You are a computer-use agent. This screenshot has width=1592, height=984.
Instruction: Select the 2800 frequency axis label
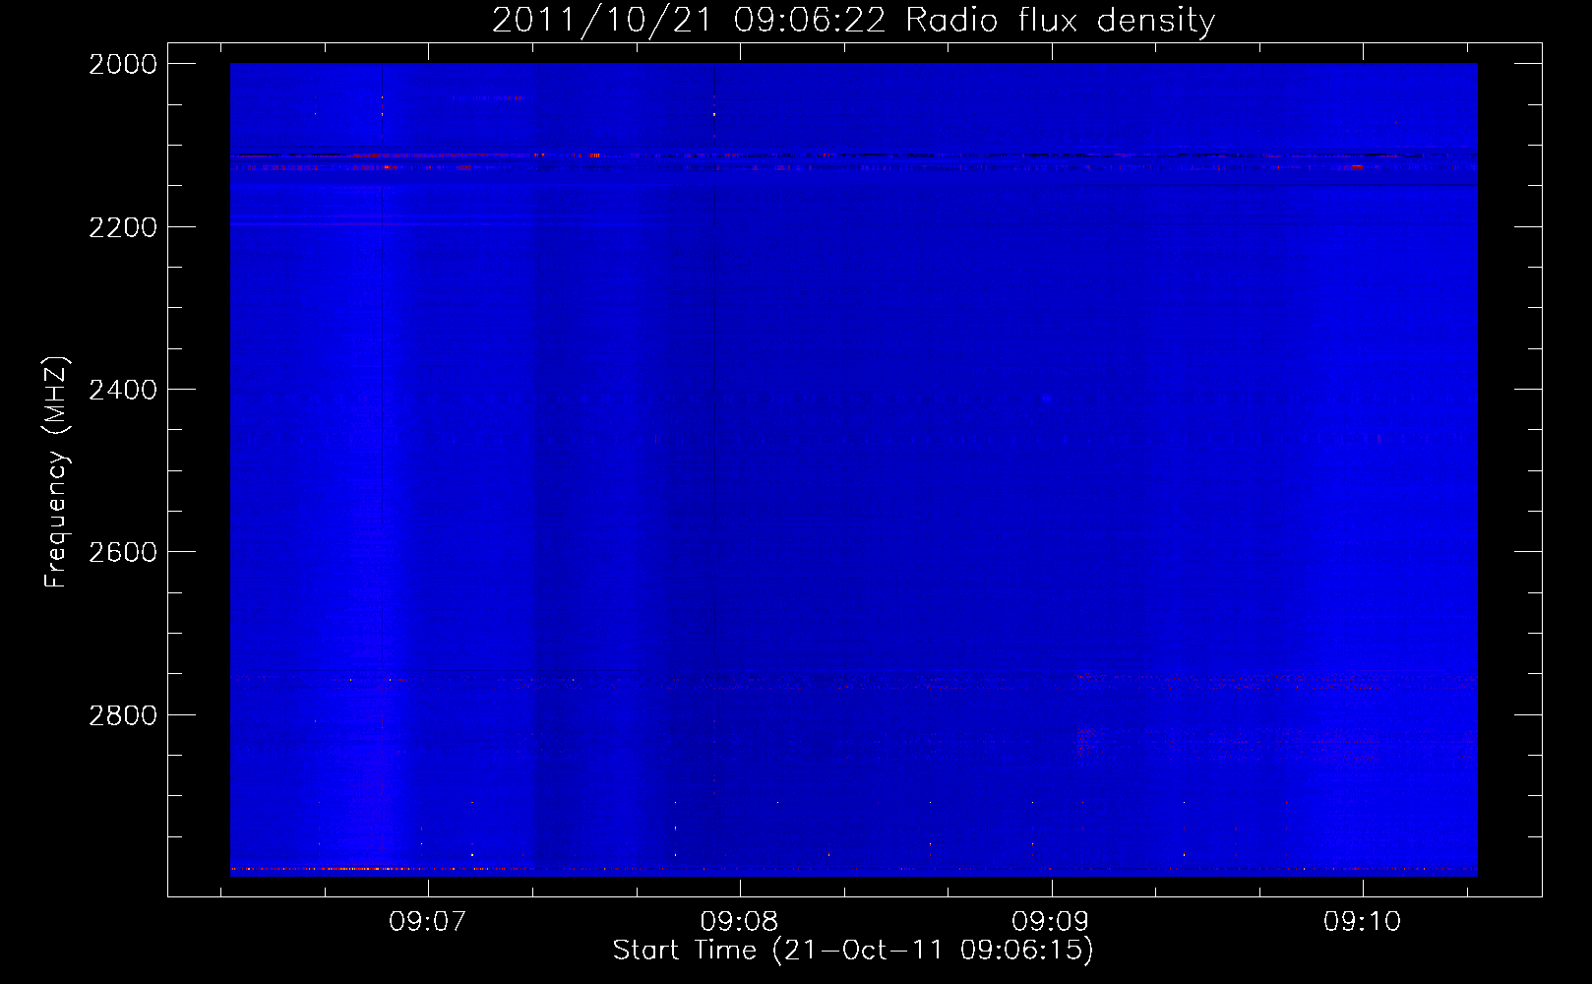click(123, 715)
